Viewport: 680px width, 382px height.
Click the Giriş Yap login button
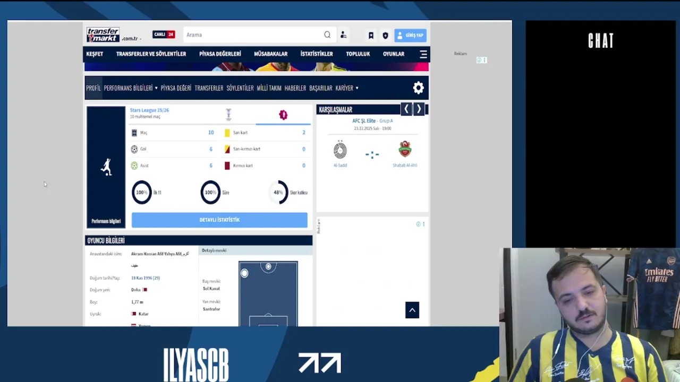[x=410, y=35]
